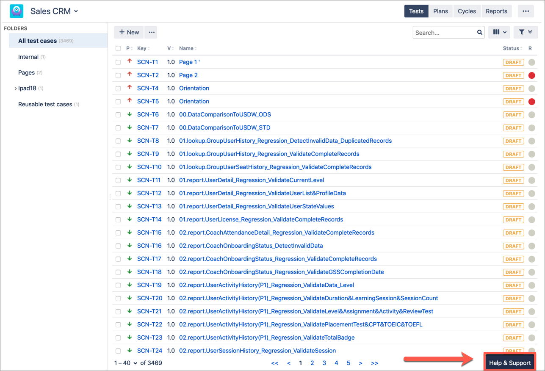Switch to the Reports tab
Image resolution: width=545 pixels, height=371 pixels.
pos(496,11)
